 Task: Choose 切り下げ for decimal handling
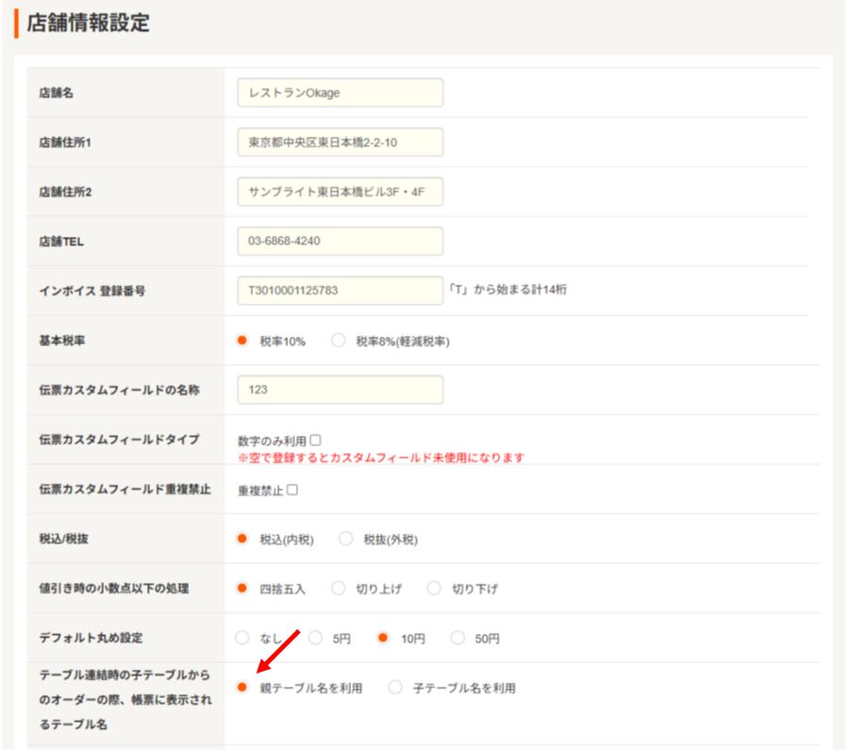(434, 589)
